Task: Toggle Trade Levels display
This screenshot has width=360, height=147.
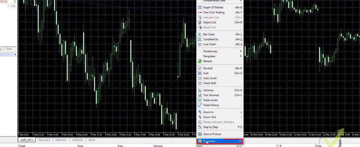Action: pos(220,100)
